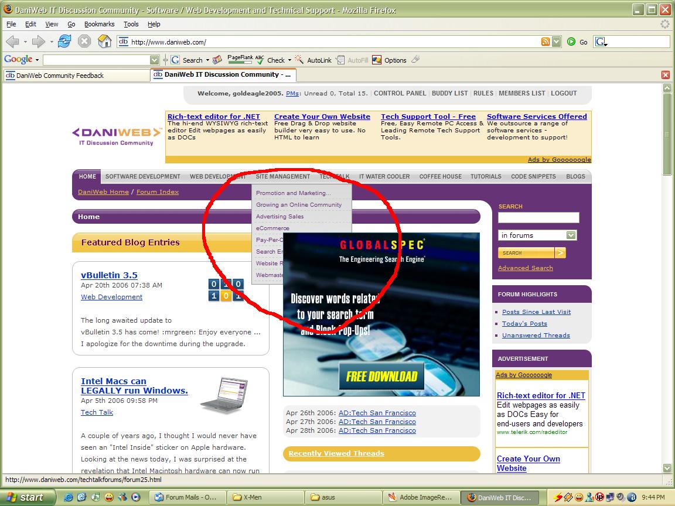This screenshot has height=506, width=675.
Task: Choose Growing an Online Community menu item
Action: point(299,205)
